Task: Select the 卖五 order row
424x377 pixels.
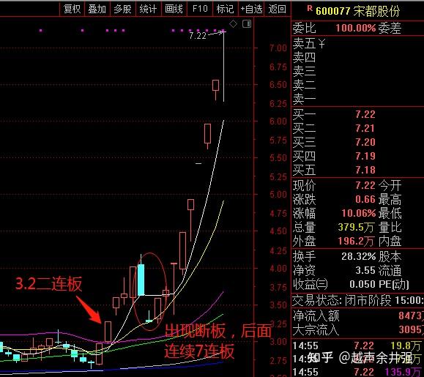Action: (357, 43)
